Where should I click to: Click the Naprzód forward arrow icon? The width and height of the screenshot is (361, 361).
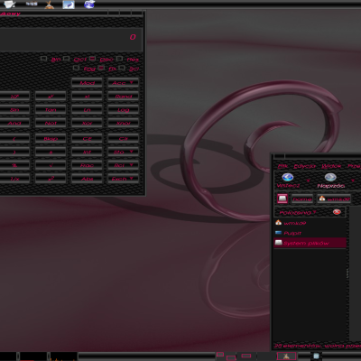pos(330,177)
